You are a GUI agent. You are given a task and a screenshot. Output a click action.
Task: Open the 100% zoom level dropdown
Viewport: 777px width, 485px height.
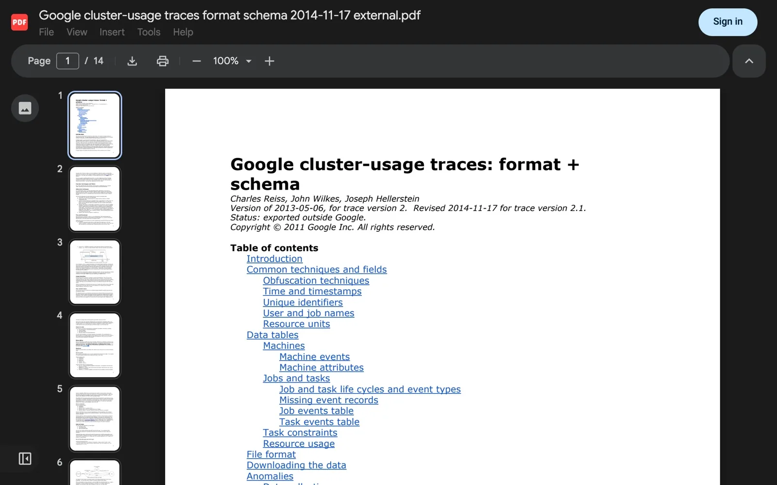click(x=232, y=61)
